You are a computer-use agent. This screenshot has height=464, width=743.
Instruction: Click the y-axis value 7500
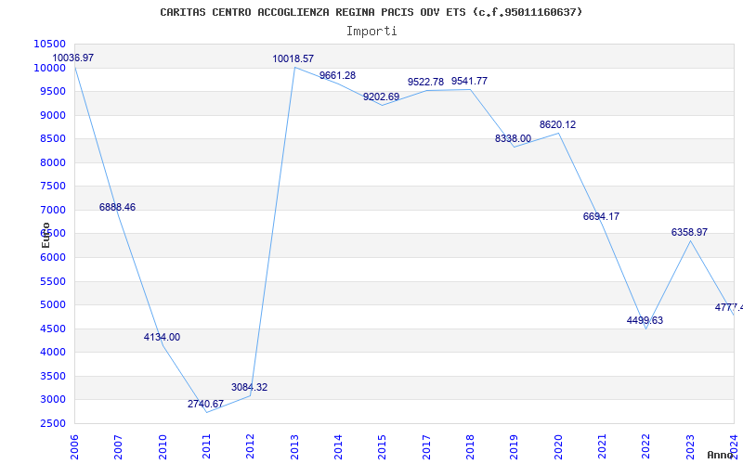point(52,187)
